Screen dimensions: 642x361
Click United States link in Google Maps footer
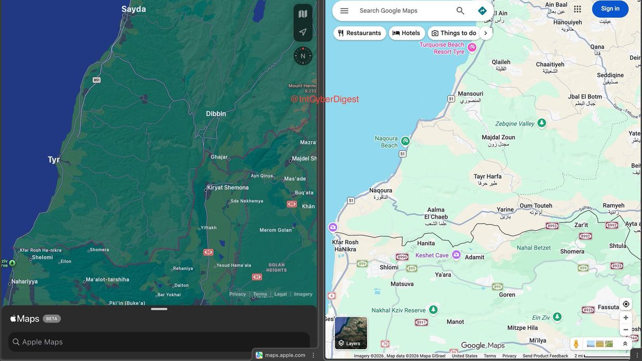[464, 356]
